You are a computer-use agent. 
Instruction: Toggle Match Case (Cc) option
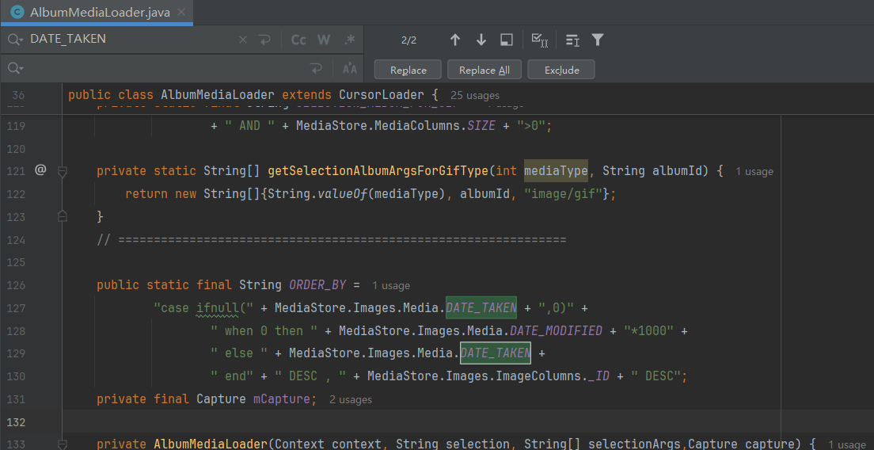298,40
